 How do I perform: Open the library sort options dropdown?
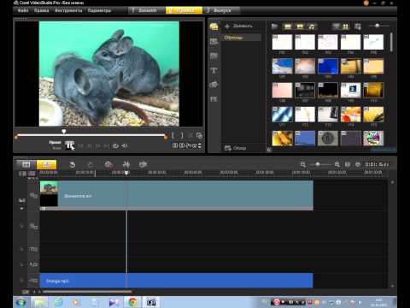358,27
